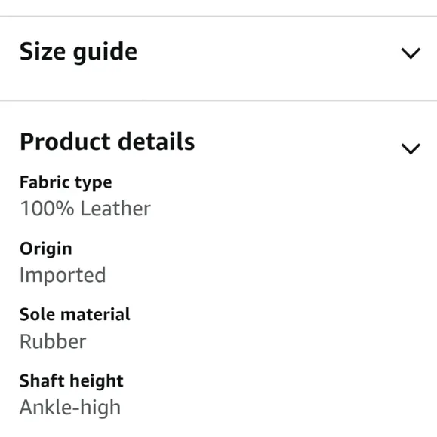
Task: Click the divider line above Size guide
Action: (x=218, y=16)
